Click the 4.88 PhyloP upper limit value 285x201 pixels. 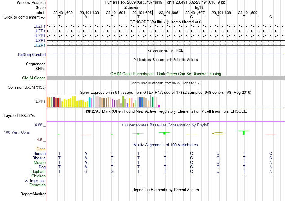tap(38, 125)
